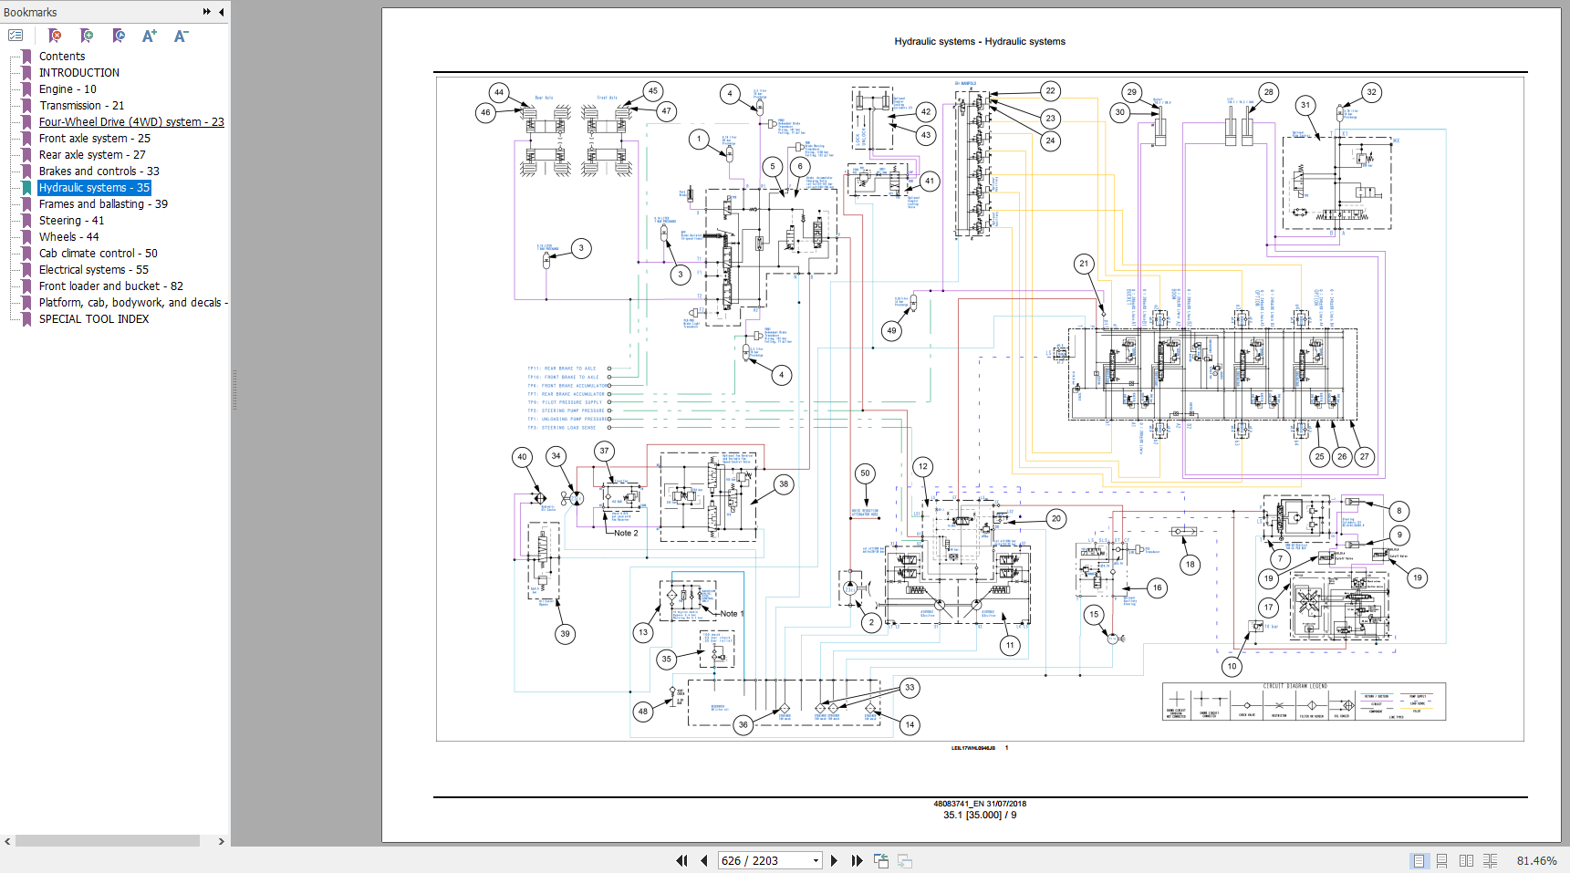Screen dimensions: 1570x873
Task: Click the previous view icon
Action: pyautogui.click(x=880, y=860)
